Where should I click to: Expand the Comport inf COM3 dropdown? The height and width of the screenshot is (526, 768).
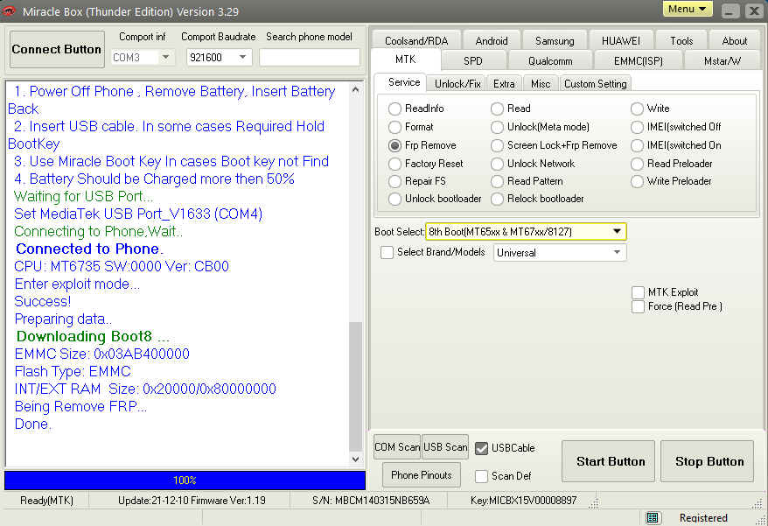coord(165,58)
